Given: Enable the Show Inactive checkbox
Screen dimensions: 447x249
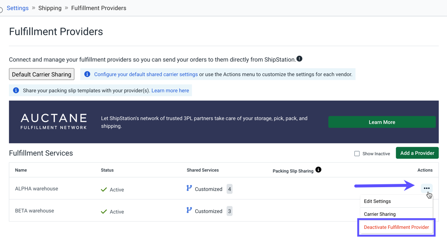Looking at the screenshot, I should (357, 153).
